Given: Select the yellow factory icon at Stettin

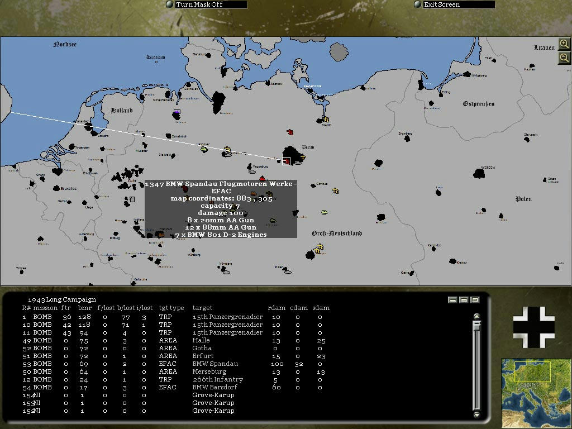Looking at the screenshot, I should [x=326, y=120].
